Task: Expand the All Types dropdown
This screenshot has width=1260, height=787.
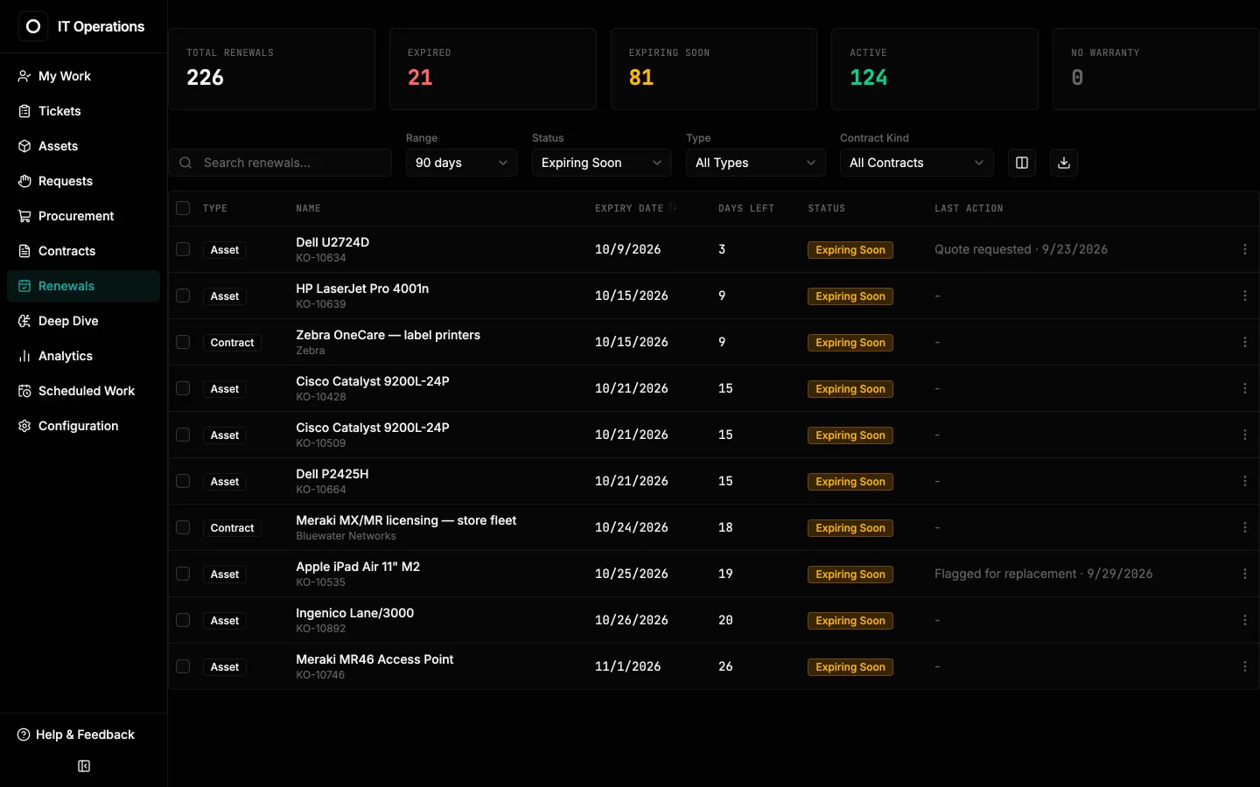Action: click(756, 163)
